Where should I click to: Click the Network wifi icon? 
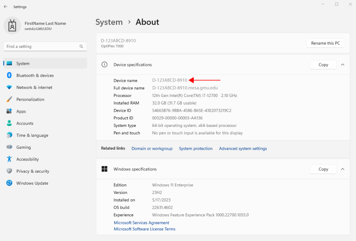click(x=9, y=87)
